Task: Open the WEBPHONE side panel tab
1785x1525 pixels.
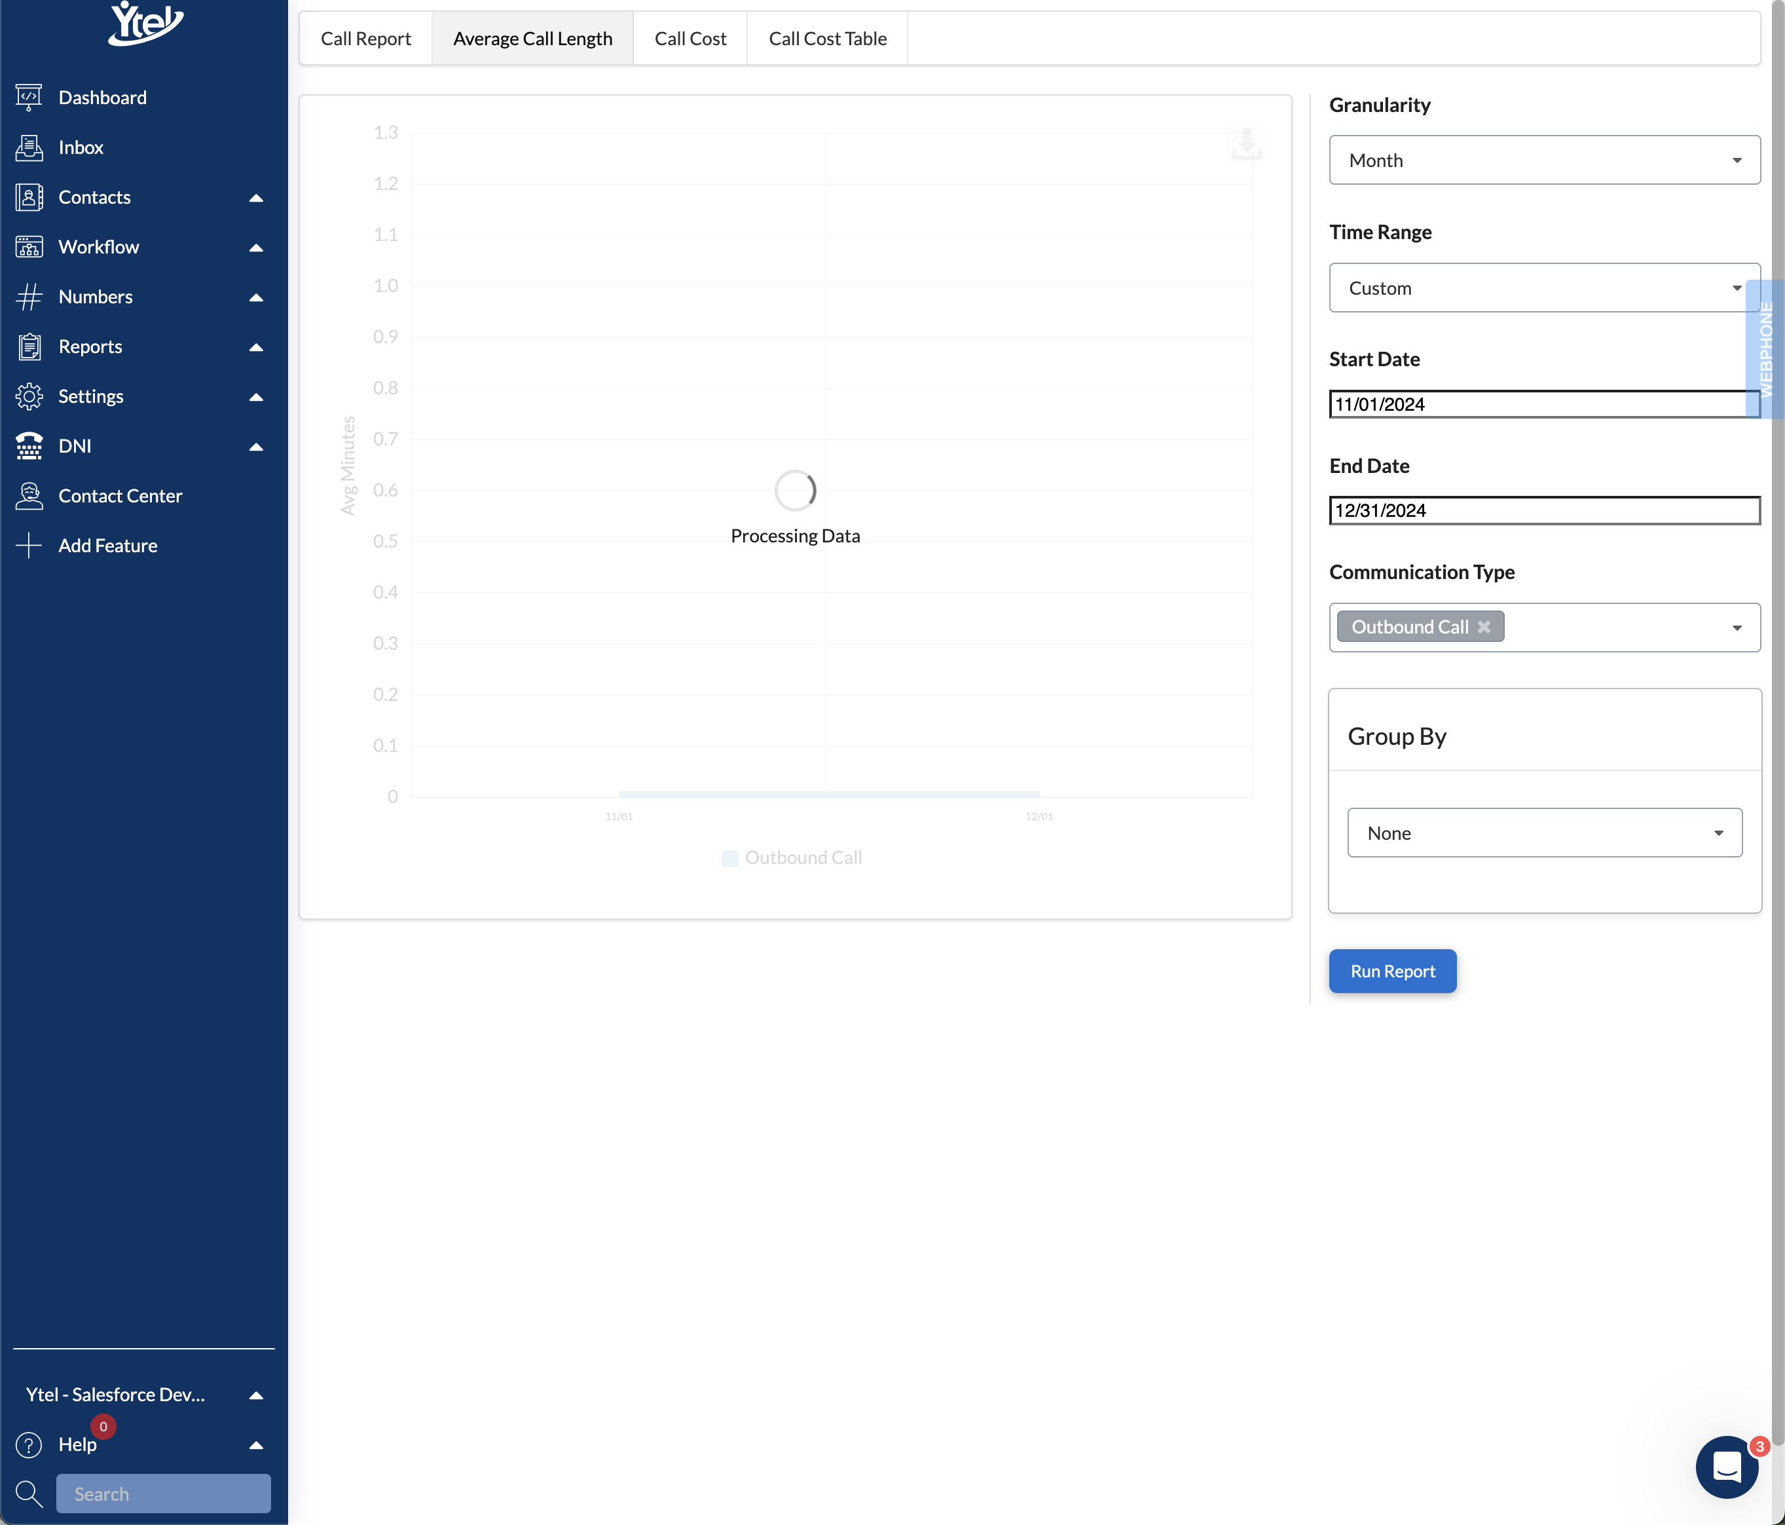Action: [1766, 349]
